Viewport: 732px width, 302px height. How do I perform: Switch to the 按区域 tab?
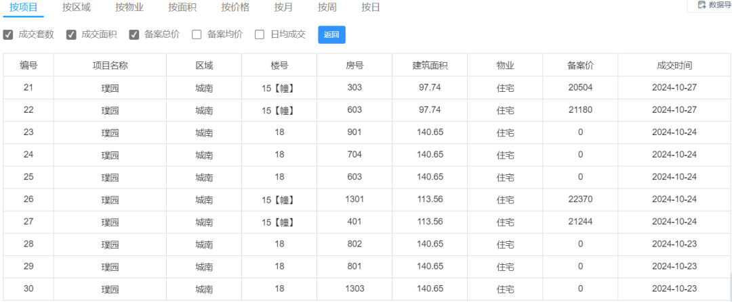tap(77, 7)
